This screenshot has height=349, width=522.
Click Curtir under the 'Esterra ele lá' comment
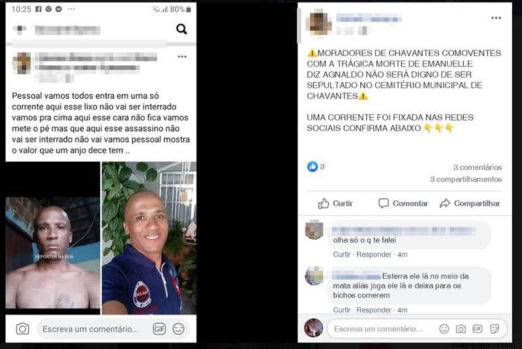341,310
